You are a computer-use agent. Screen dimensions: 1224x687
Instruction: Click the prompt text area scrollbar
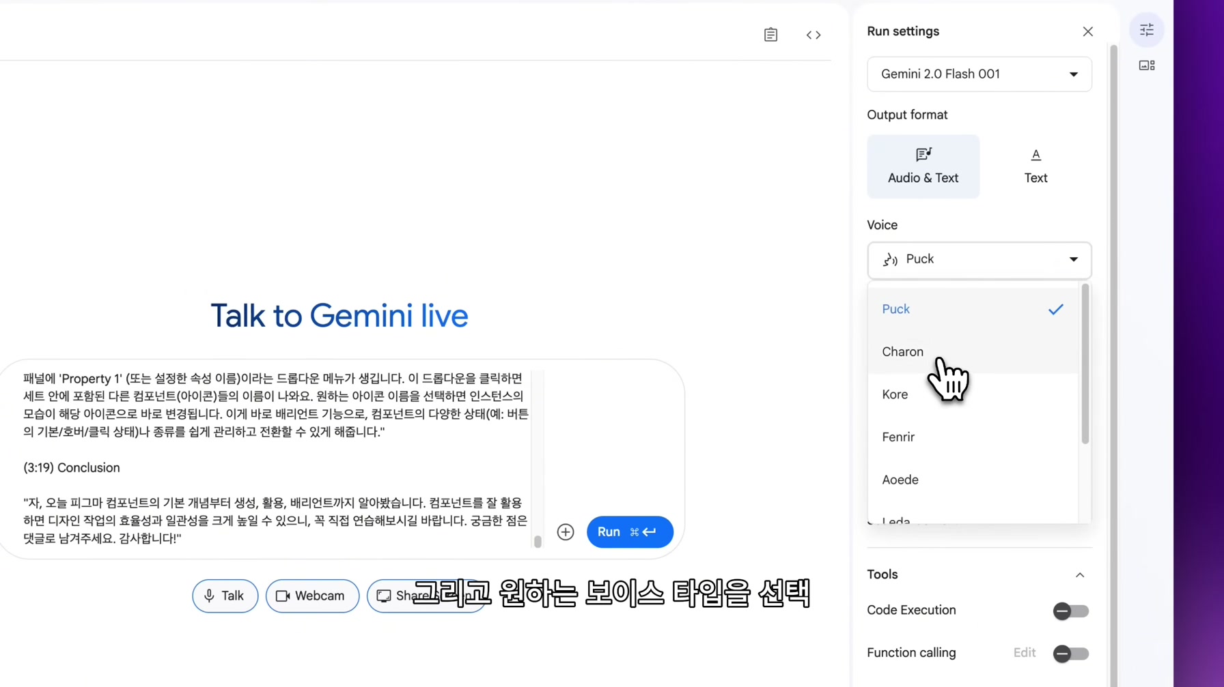click(x=538, y=541)
